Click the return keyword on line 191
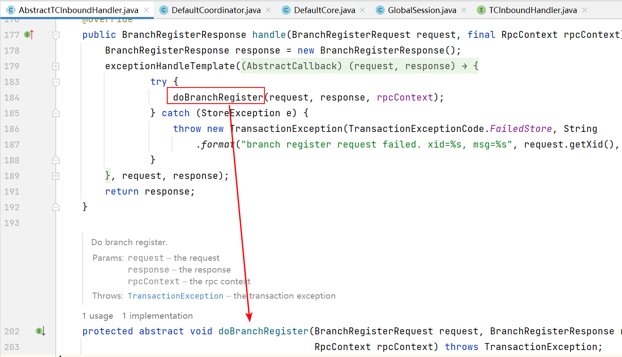 (x=122, y=192)
